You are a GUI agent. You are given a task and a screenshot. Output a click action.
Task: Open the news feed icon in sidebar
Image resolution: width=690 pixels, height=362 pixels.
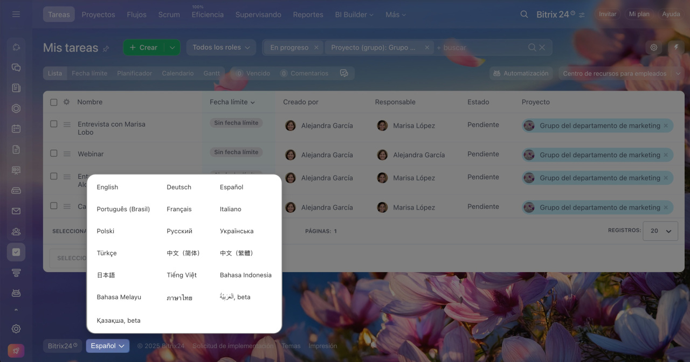[16, 88]
